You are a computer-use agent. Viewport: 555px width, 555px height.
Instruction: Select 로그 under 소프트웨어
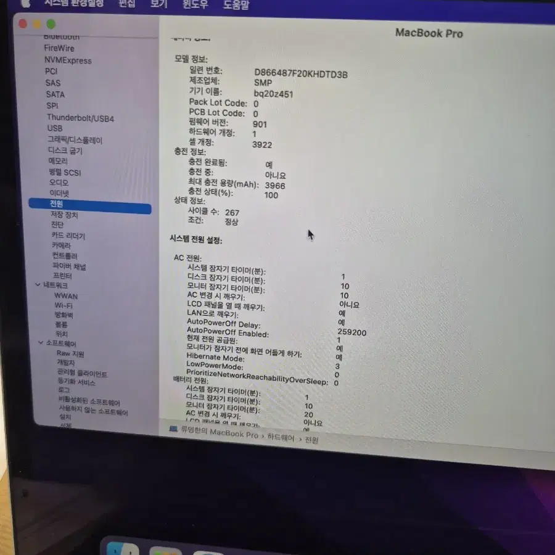(x=64, y=390)
